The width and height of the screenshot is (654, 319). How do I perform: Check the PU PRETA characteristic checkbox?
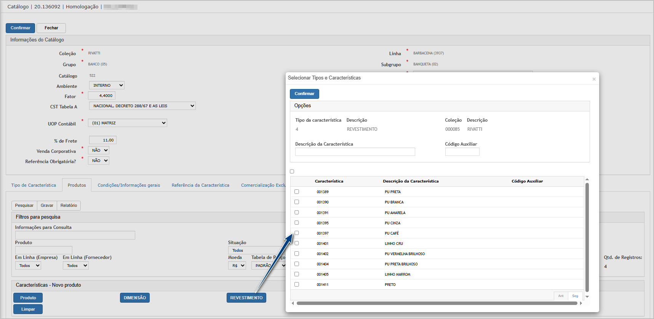point(297,192)
